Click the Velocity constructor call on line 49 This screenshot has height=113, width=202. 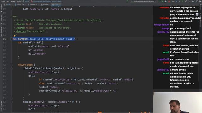point(44,91)
